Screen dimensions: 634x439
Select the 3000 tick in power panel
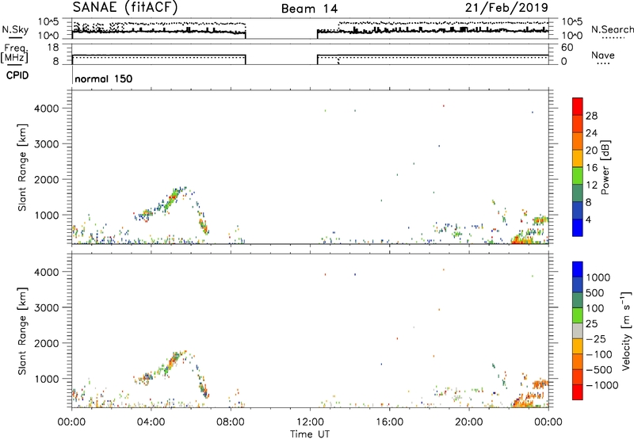click(x=47, y=144)
